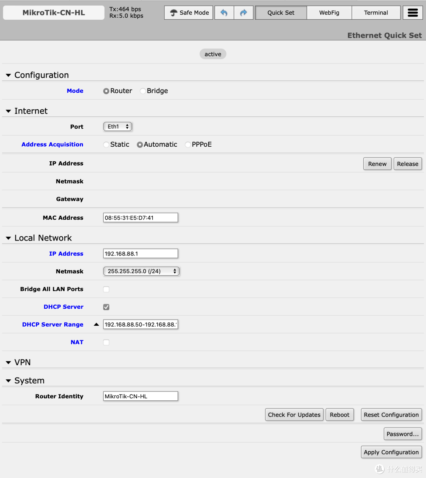This screenshot has height=478, width=426.
Task: Click the DHCP Server Range field
Action: pos(140,325)
